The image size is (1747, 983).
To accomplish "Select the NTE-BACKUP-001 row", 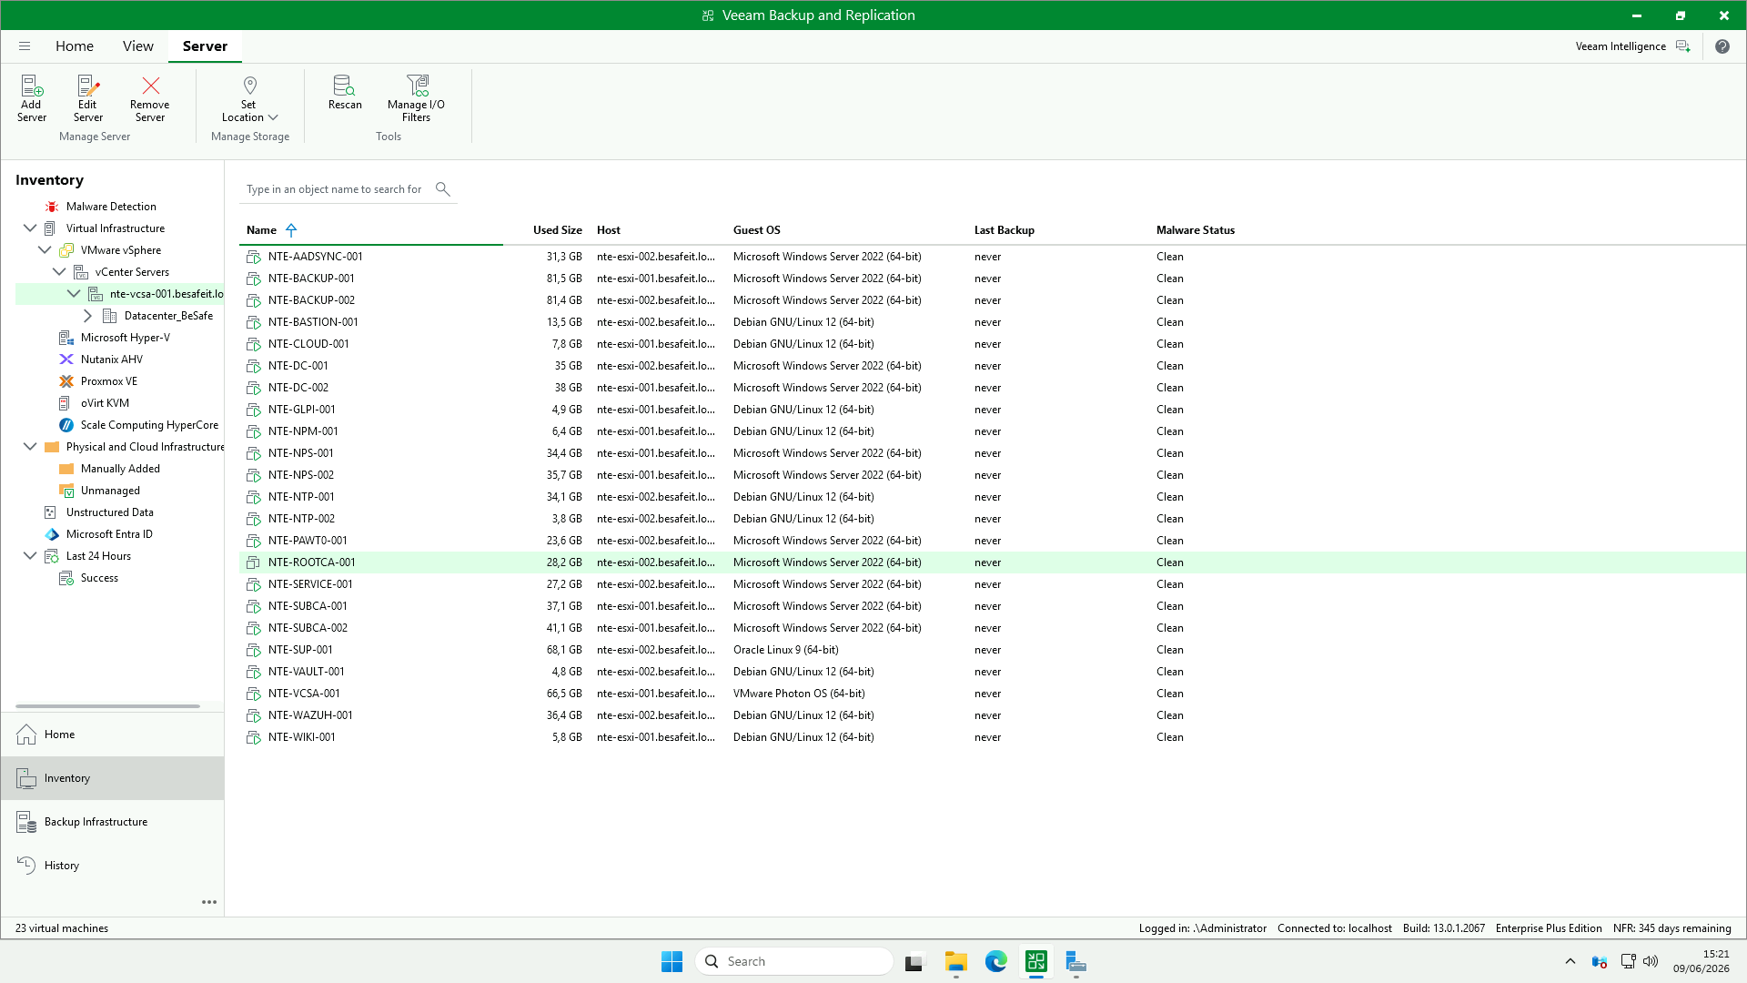I will [992, 279].
